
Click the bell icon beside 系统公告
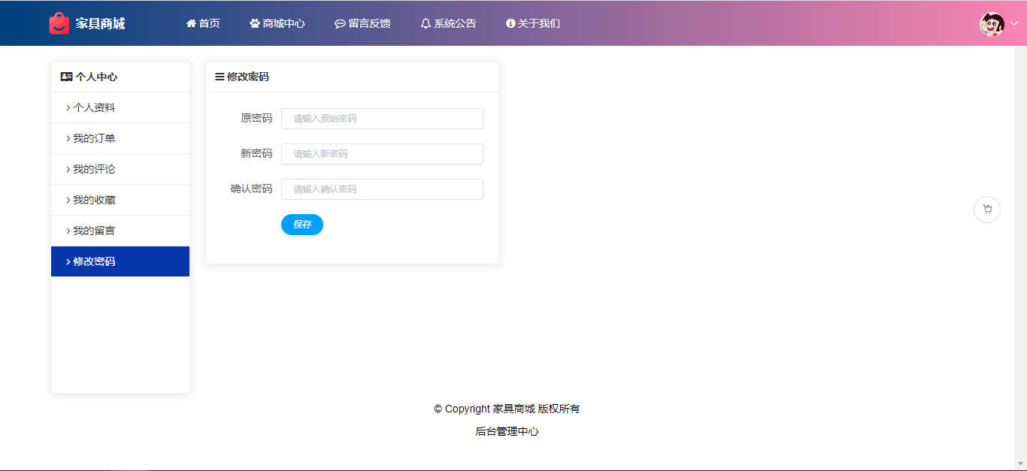coord(426,23)
